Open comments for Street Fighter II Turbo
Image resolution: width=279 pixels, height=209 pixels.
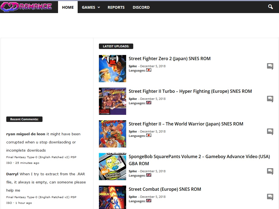pos(270,99)
